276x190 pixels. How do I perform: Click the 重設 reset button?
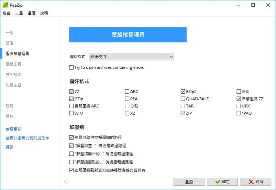(189, 182)
